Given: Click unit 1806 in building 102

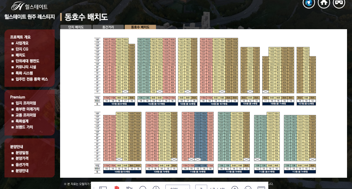Looking at the screenshot, I should point(172,40).
